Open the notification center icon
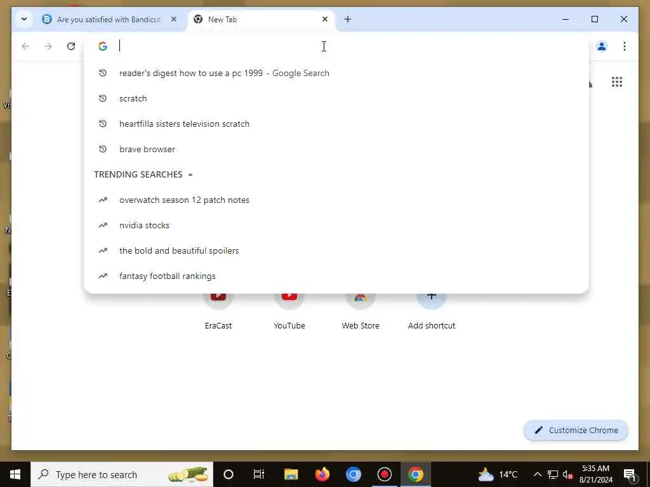This screenshot has height=487, width=650. coord(630,475)
